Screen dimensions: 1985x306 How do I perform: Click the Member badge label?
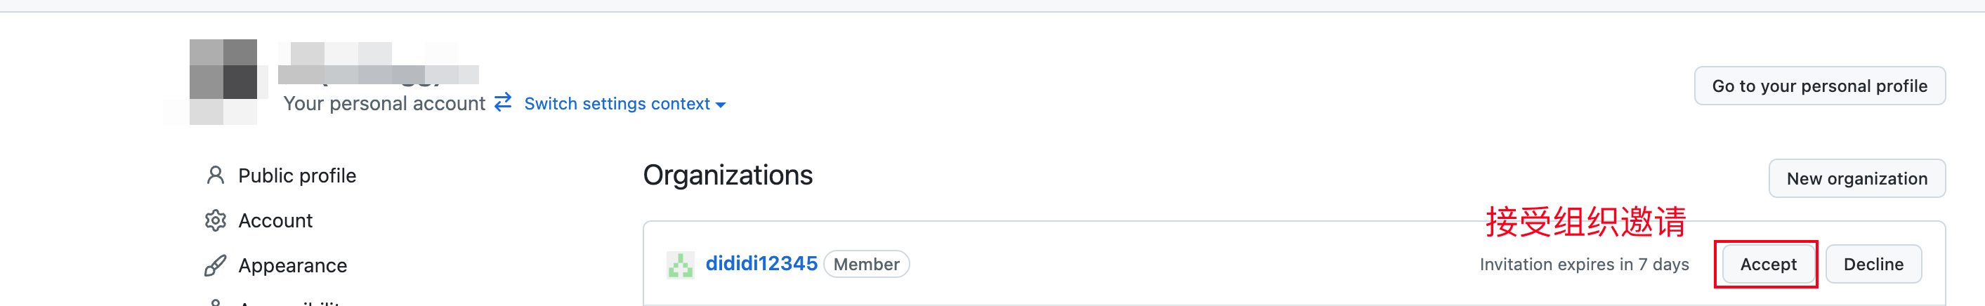point(866,265)
